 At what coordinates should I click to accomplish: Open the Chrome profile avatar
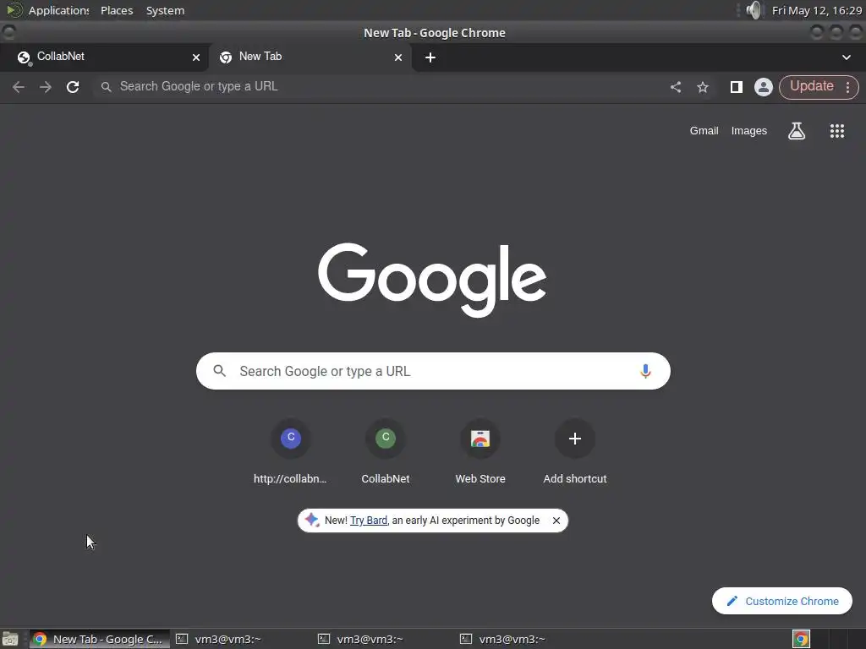click(x=764, y=87)
